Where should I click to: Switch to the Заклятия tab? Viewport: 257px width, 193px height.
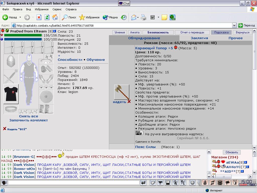coord(199,38)
